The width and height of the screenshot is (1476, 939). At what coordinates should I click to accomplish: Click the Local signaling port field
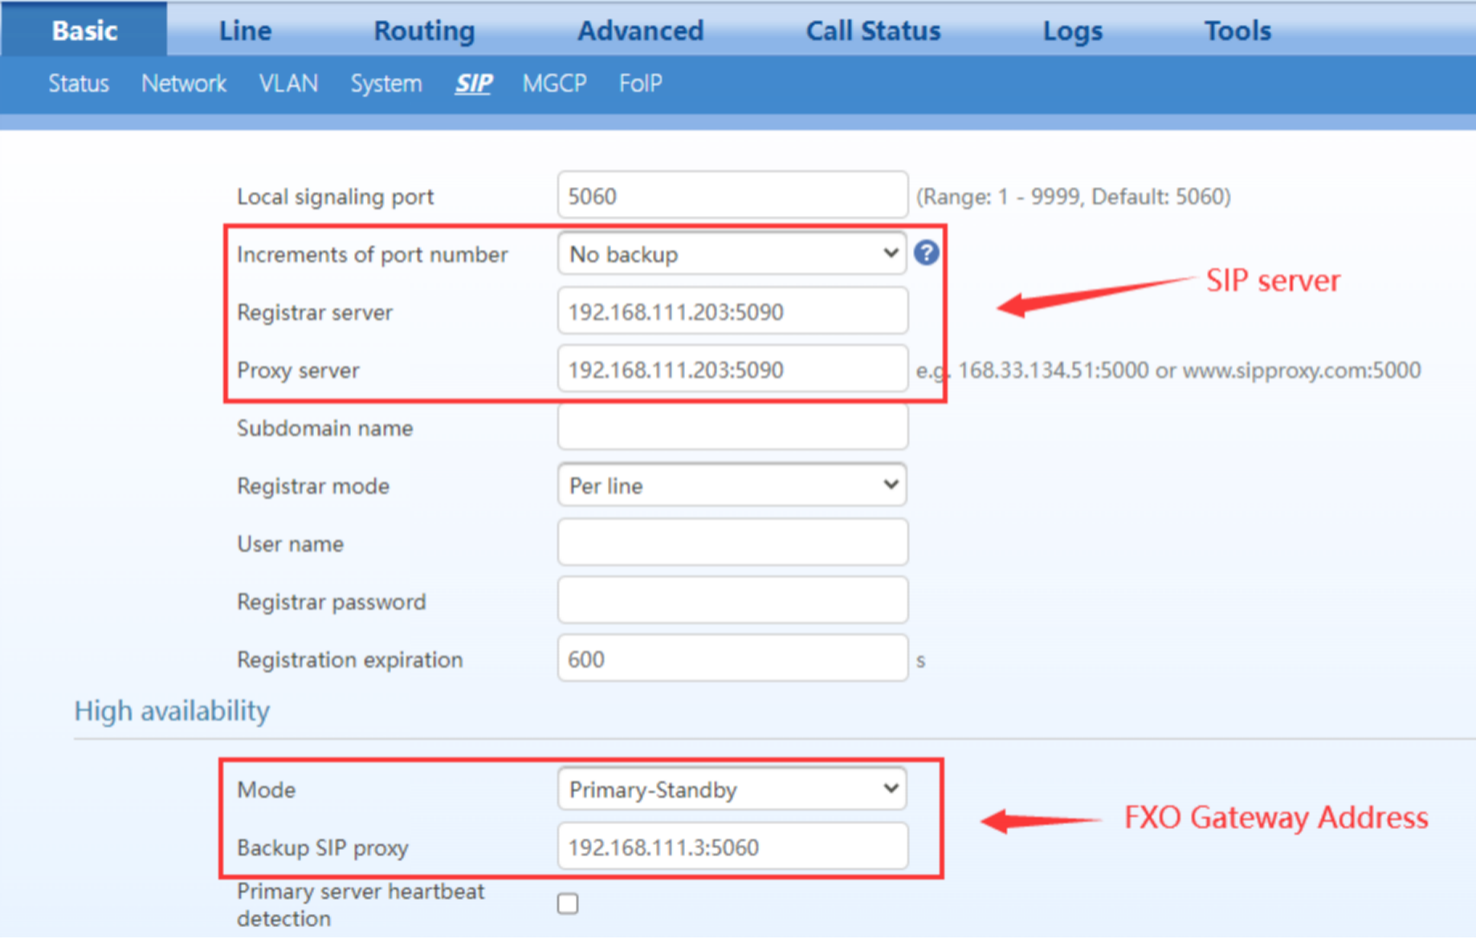pyautogui.click(x=732, y=196)
